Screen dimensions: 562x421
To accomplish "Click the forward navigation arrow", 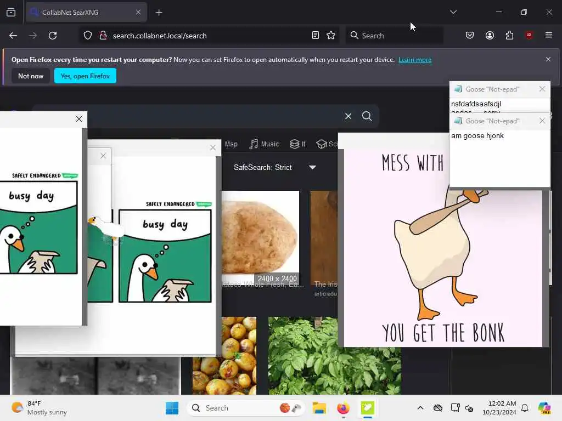I will 32,36.
